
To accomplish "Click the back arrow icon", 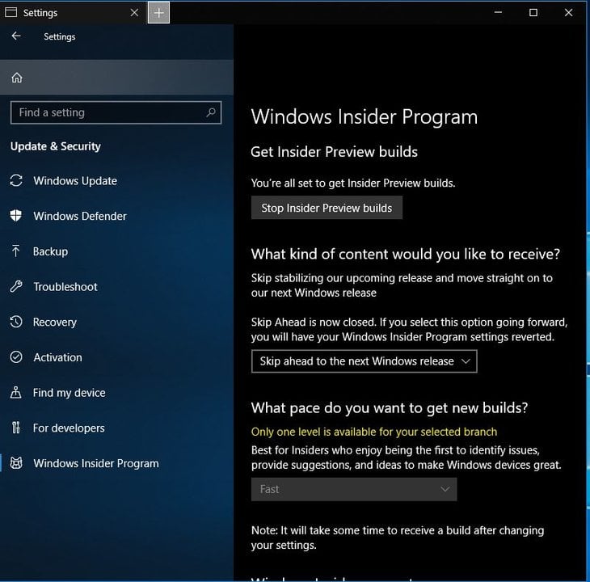I will coord(16,36).
